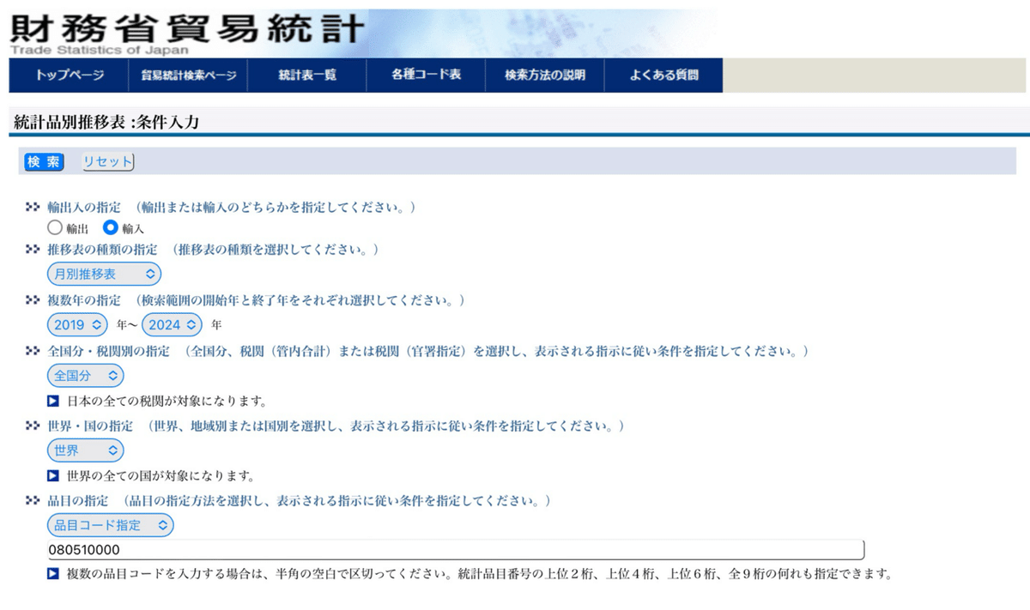Viewport: 1030px width, 610px height.
Task: Click the 輸出入の指定 section label
Action: 84,208
